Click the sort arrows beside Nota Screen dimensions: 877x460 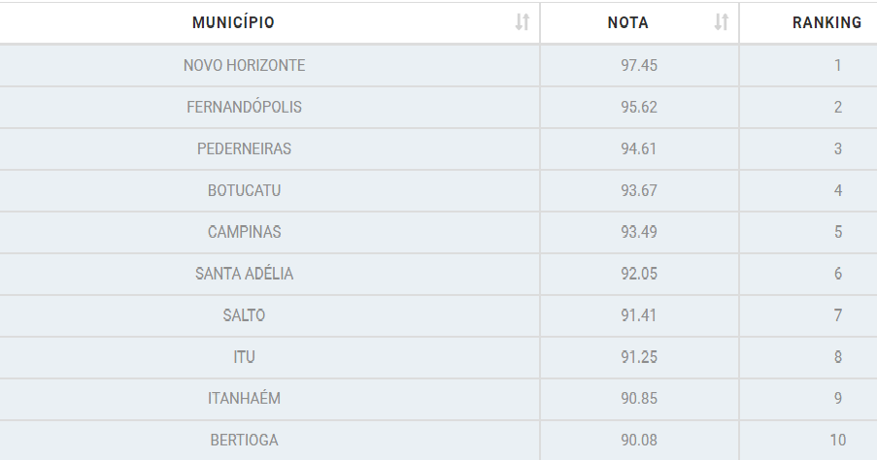coord(721,23)
